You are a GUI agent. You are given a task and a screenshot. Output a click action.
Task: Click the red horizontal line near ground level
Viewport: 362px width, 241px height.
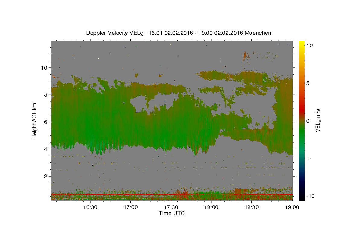point(172,195)
